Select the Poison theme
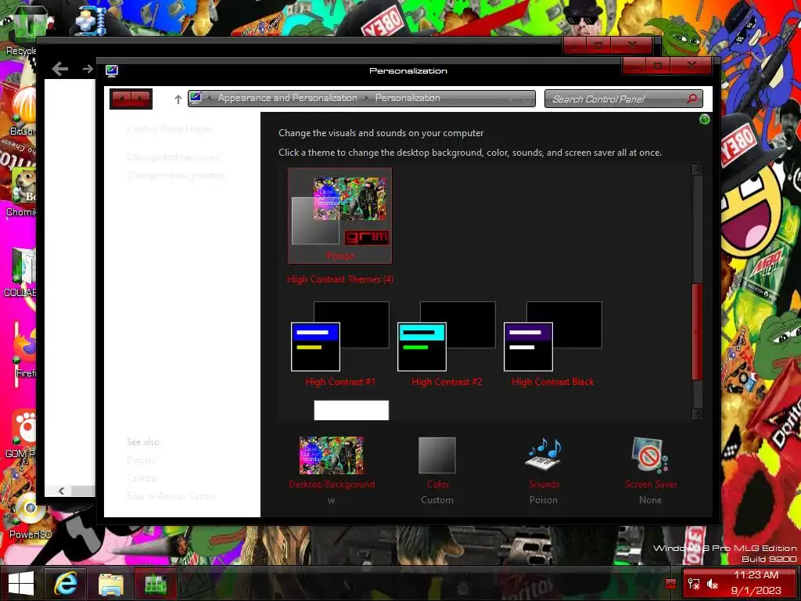Viewport: 801px width, 601px height. pos(340,216)
